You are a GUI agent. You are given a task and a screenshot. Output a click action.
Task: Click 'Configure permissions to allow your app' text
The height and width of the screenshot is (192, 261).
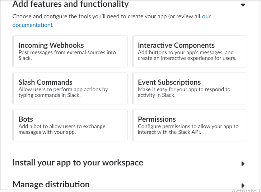188,129
